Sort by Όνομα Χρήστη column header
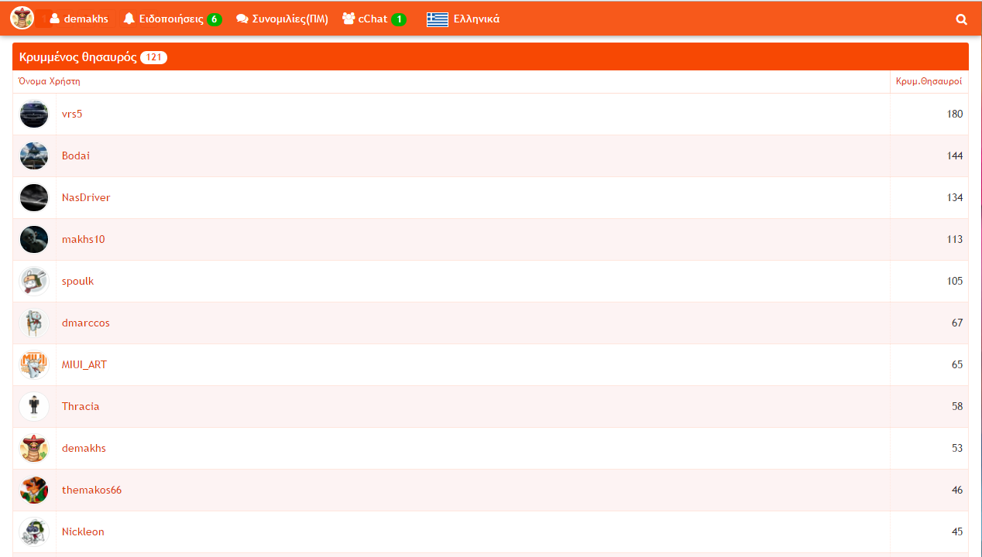This screenshot has width=982, height=557. click(50, 81)
